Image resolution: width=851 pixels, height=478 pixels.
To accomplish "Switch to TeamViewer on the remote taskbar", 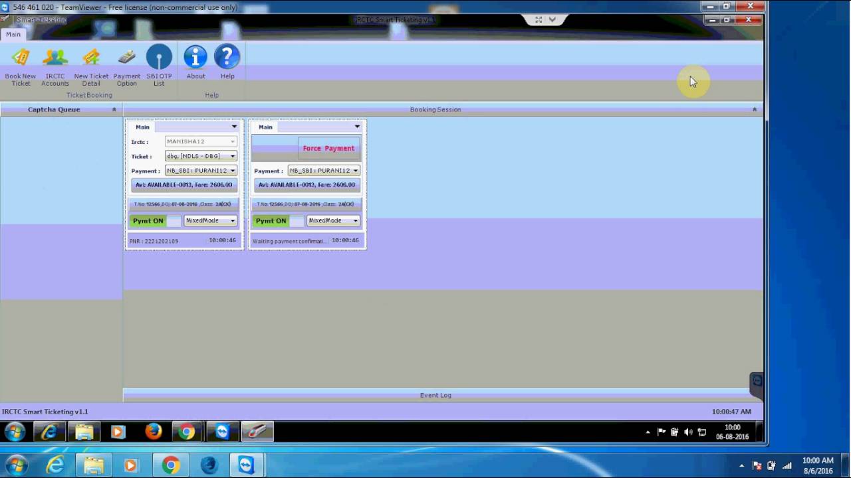I will pyautogui.click(x=222, y=432).
